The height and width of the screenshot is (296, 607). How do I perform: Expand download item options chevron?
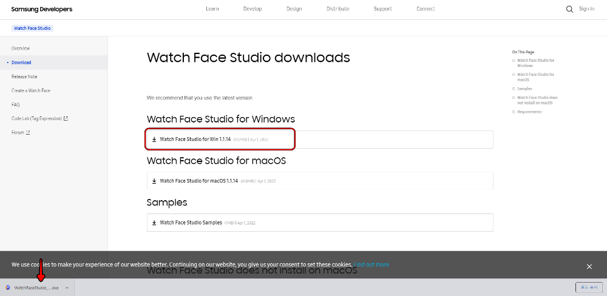pos(67,288)
